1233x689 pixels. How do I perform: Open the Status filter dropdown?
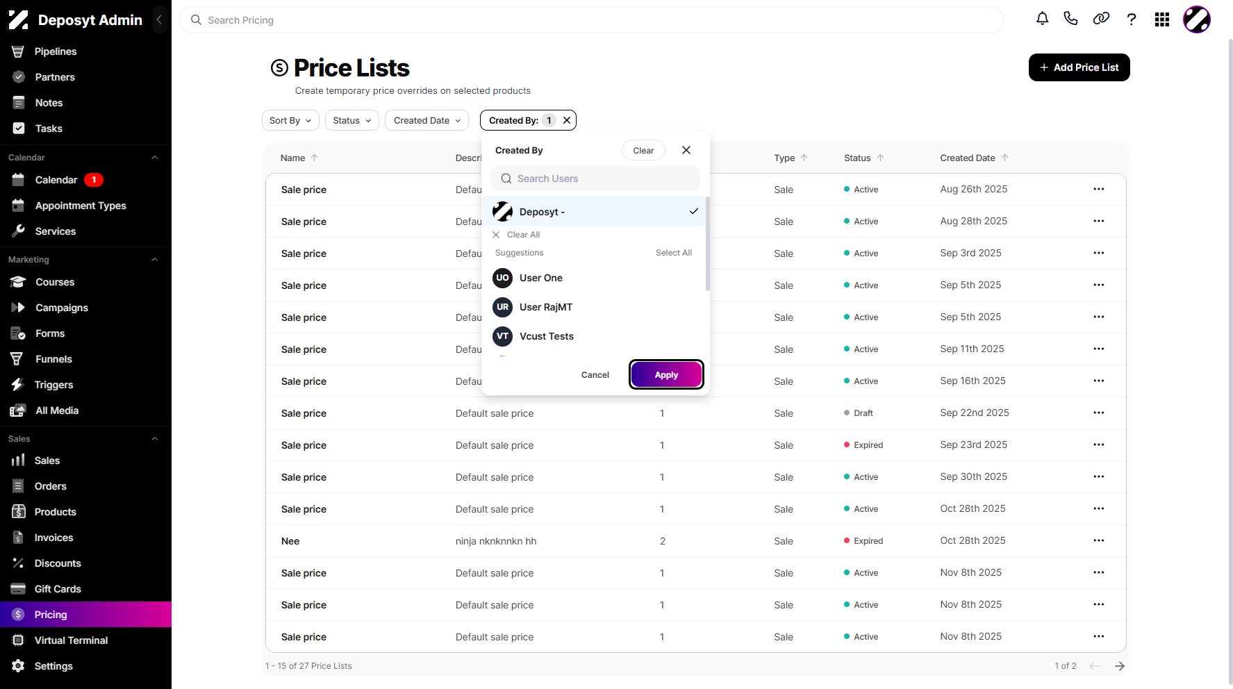pyautogui.click(x=352, y=120)
